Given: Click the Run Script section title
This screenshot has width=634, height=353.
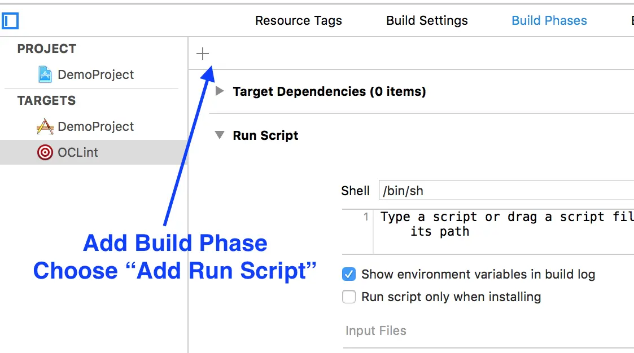Looking at the screenshot, I should [265, 135].
